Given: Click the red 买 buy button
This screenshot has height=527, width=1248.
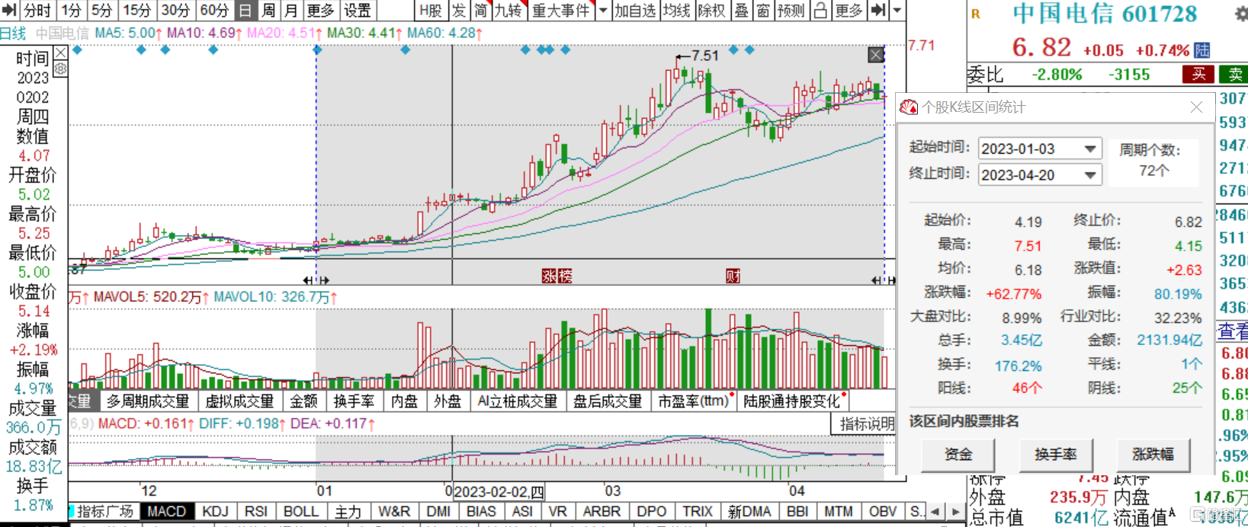Looking at the screenshot, I should point(1198,74).
